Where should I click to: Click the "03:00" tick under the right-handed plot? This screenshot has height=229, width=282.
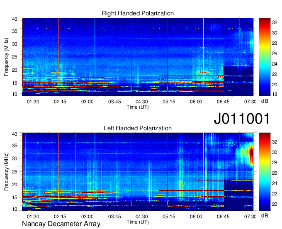[87, 102]
